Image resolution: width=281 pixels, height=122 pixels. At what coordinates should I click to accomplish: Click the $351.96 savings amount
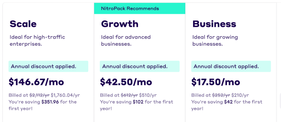(50, 102)
